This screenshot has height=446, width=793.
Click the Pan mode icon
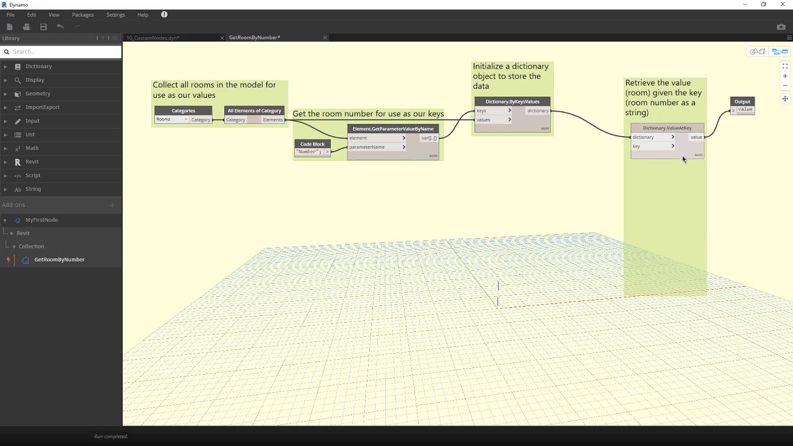[x=785, y=98]
